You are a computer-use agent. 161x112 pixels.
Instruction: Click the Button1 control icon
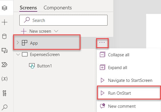(32, 66)
